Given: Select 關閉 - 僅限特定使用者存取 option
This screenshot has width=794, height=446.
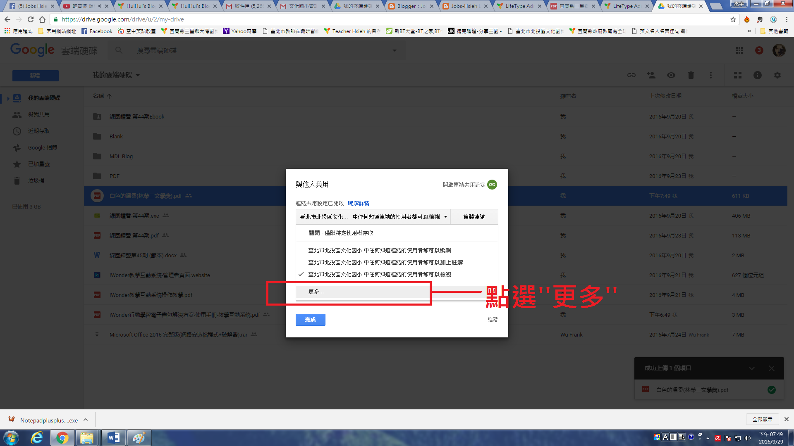Looking at the screenshot, I should point(397,233).
